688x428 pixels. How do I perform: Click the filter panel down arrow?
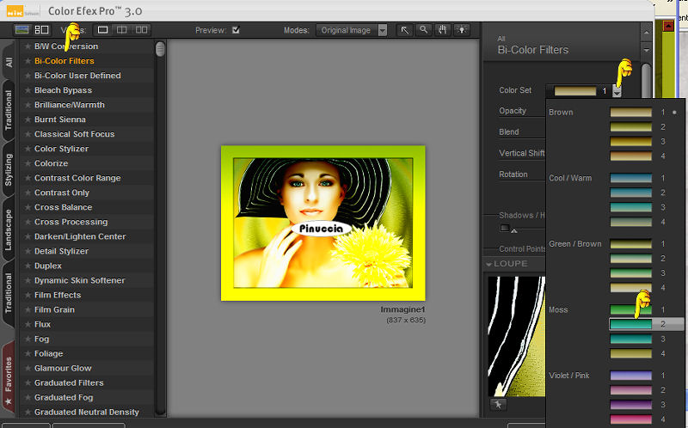(646, 50)
